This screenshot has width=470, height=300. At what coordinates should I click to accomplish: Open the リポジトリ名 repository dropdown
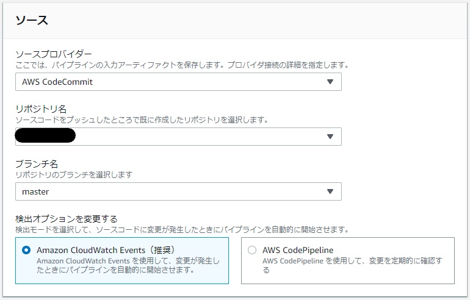click(178, 137)
